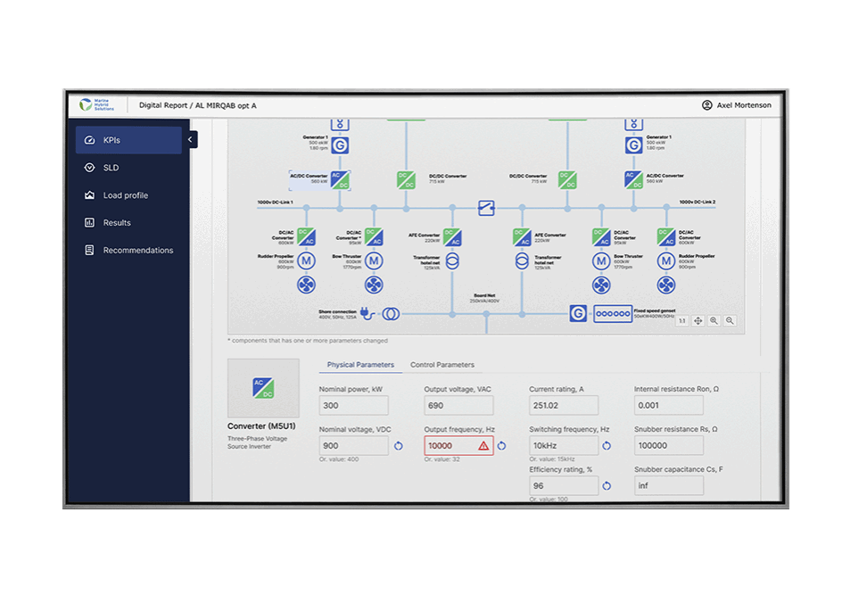Reset the Efficiency rating value with circular arrow
Viewport: 850px width, 595px height.
point(607,486)
